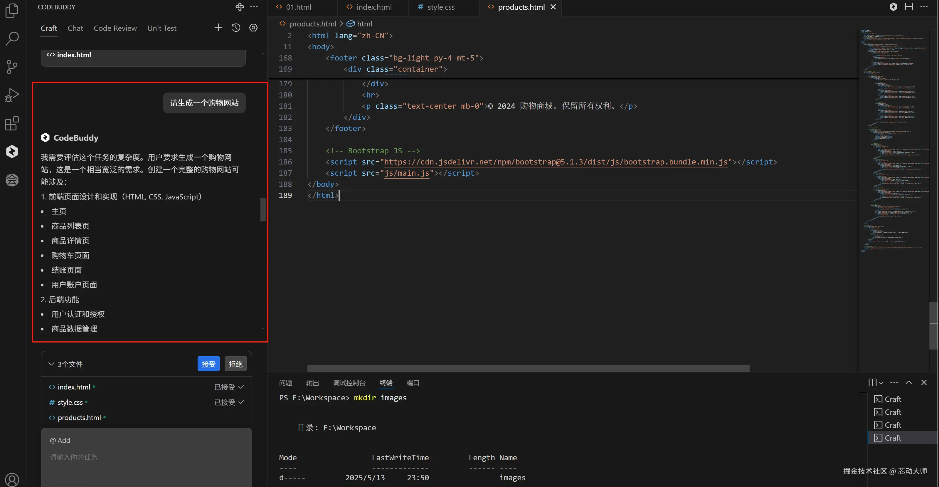Image resolution: width=939 pixels, height=487 pixels.
Task: Start new chat with plus icon
Action: pyautogui.click(x=218, y=28)
